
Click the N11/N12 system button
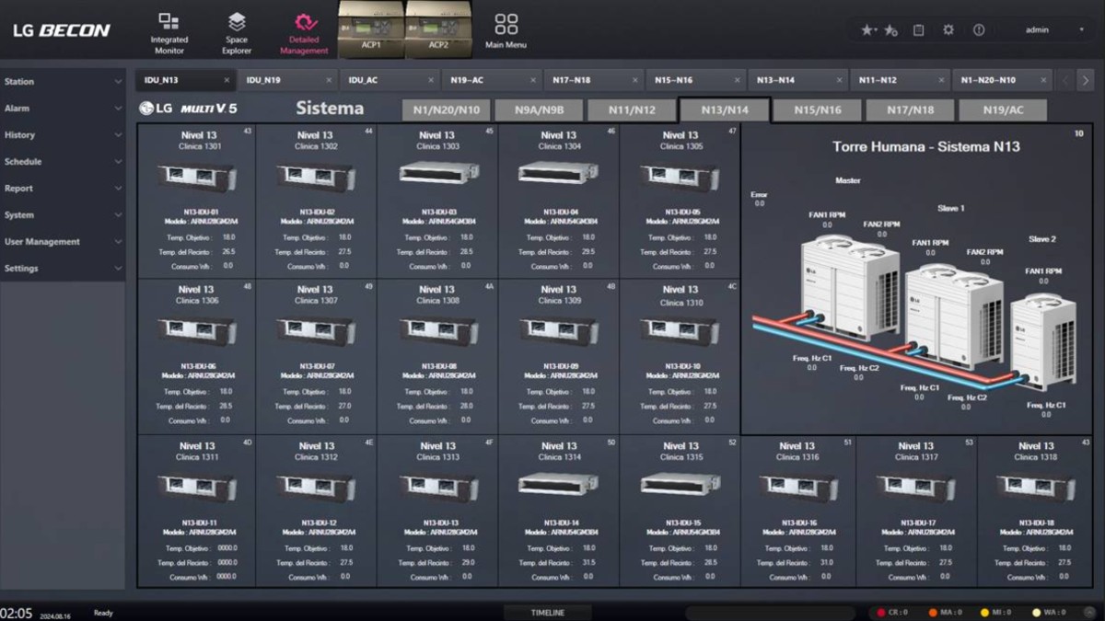click(x=632, y=110)
